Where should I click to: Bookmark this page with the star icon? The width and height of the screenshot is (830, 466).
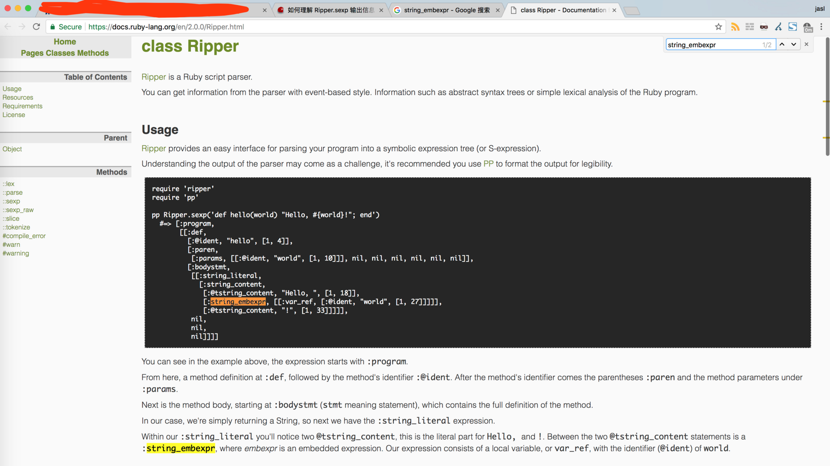click(x=718, y=27)
